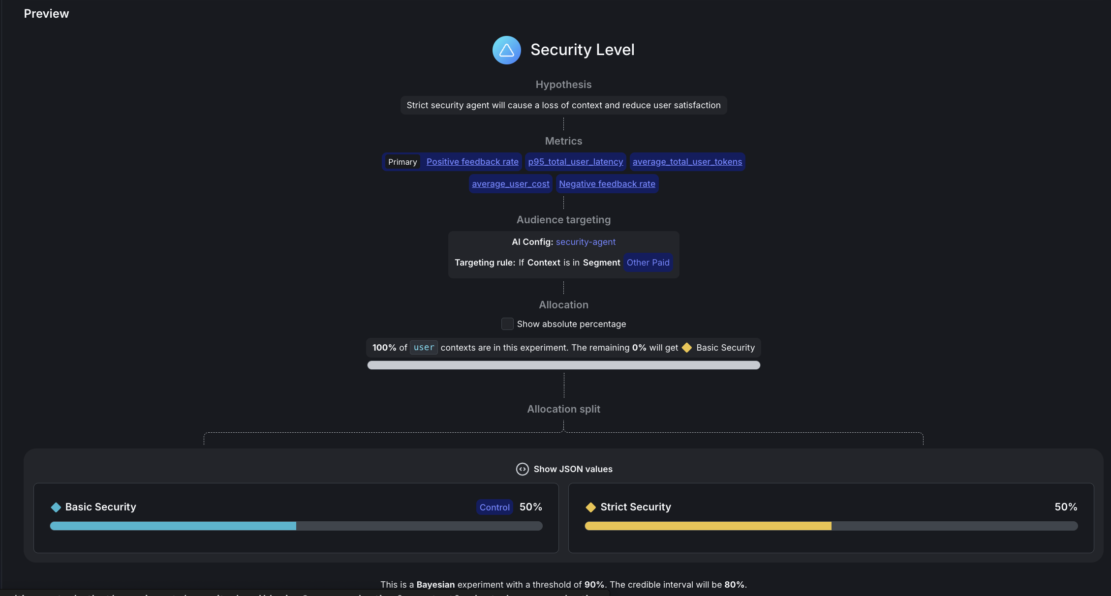Select the Basic Security diamond swatch
This screenshot has height=596, width=1111.
[x=56, y=507]
